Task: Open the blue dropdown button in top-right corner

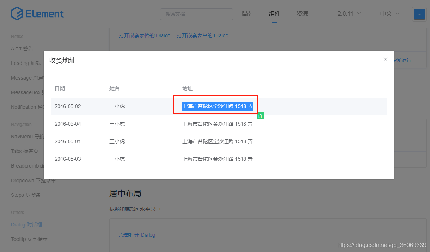Action: tap(419, 14)
